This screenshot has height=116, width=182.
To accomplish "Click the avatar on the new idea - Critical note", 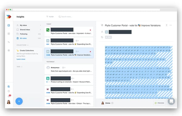I will tap(48, 100).
